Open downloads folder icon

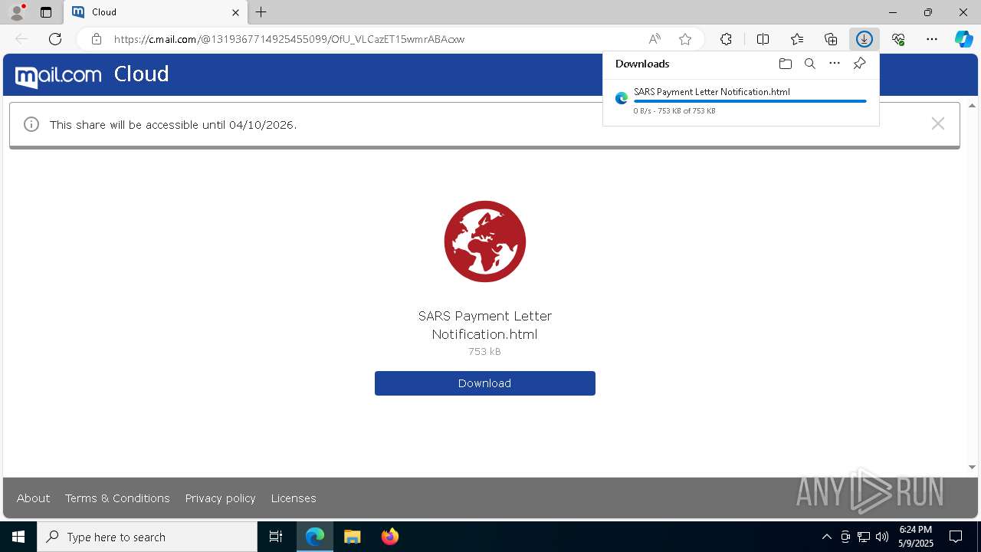tap(785, 64)
